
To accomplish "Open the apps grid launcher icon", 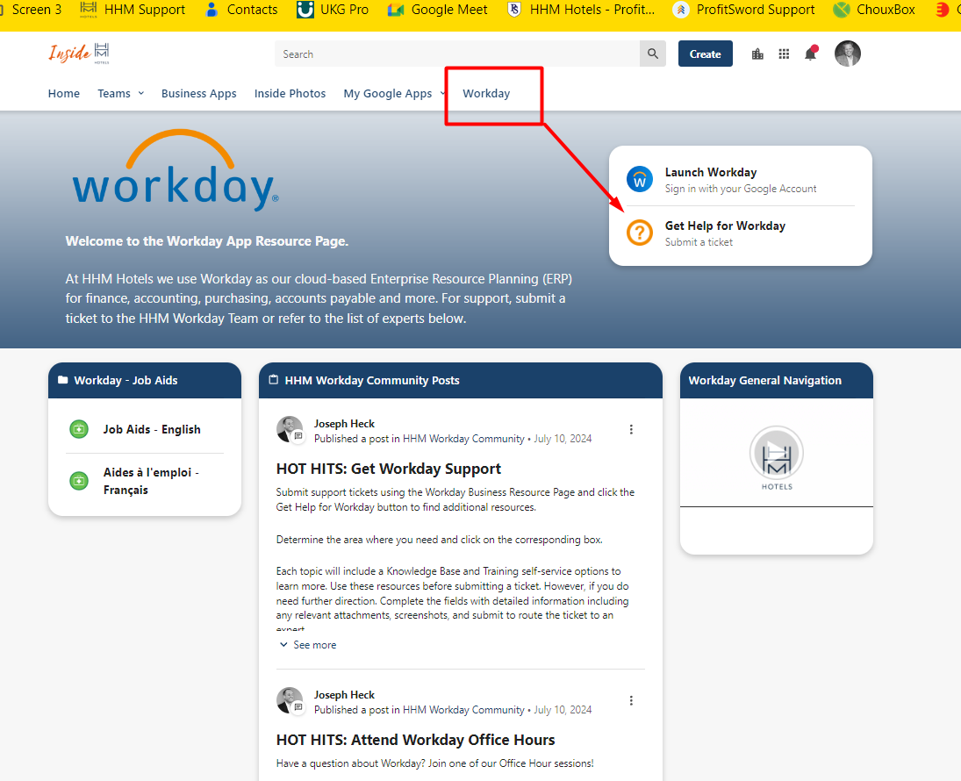I will coord(784,54).
